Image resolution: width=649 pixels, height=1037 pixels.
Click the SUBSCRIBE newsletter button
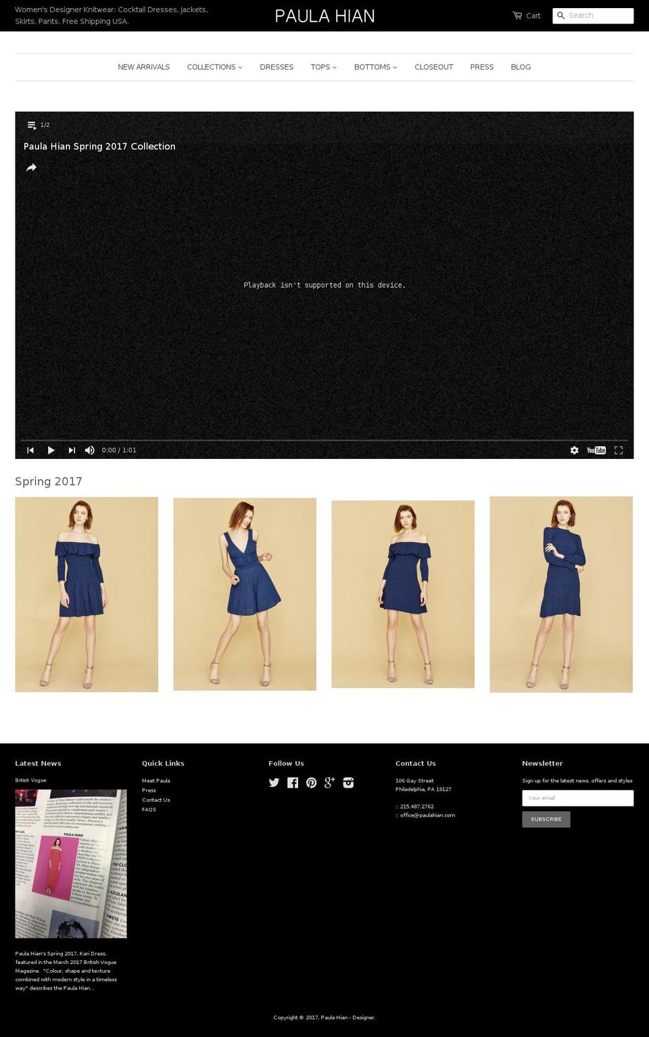click(x=546, y=819)
